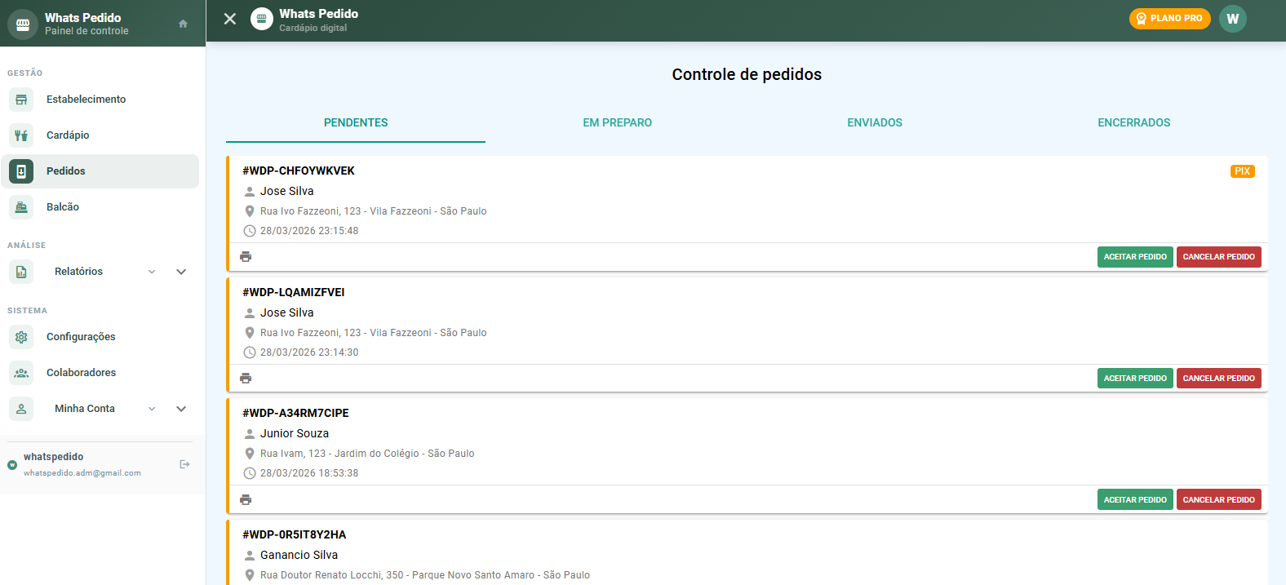Click the whatspedido account avatar dot
The width and height of the screenshot is (1286, 585).
(x=12, y=465)
